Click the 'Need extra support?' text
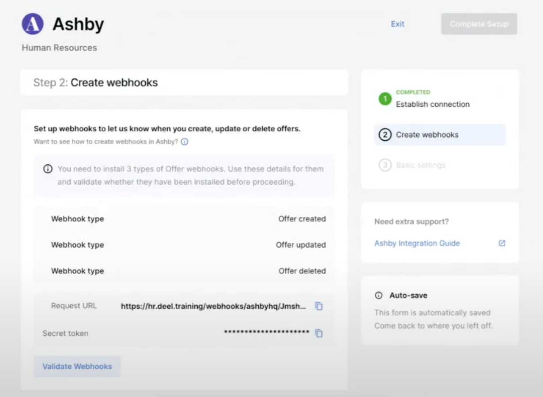Viewport: 543px width, 397px height. (x=411, y=221)
